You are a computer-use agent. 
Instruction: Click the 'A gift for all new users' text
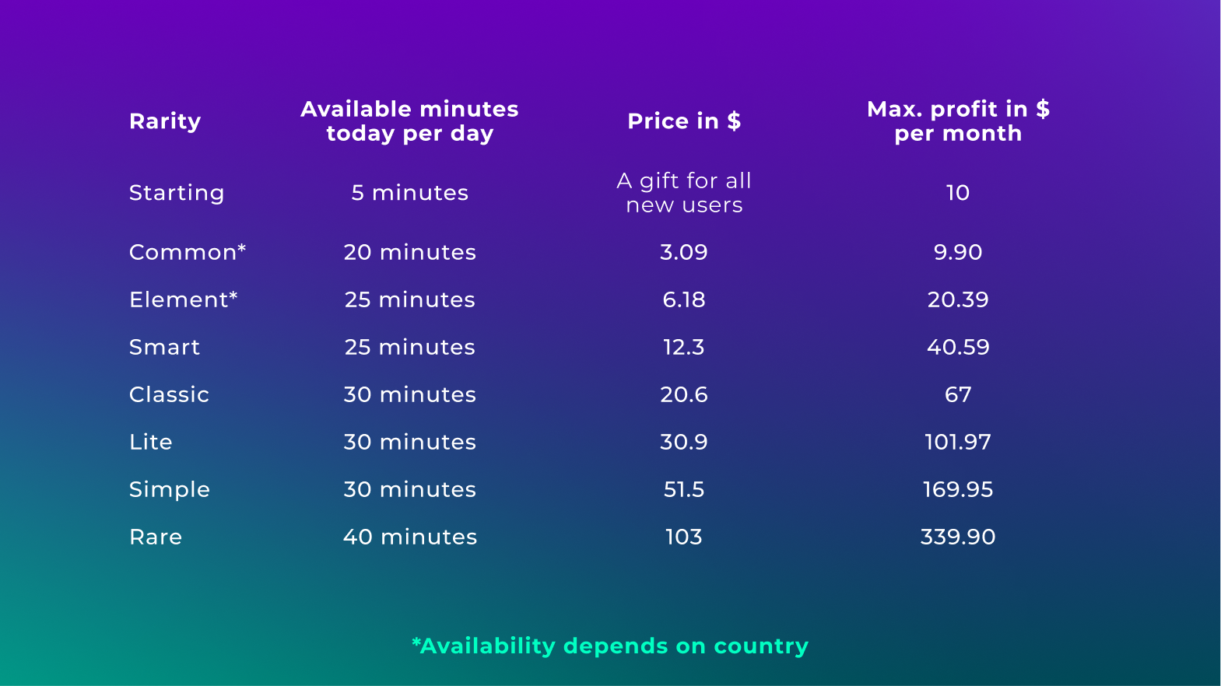click(x=684, y=193)
